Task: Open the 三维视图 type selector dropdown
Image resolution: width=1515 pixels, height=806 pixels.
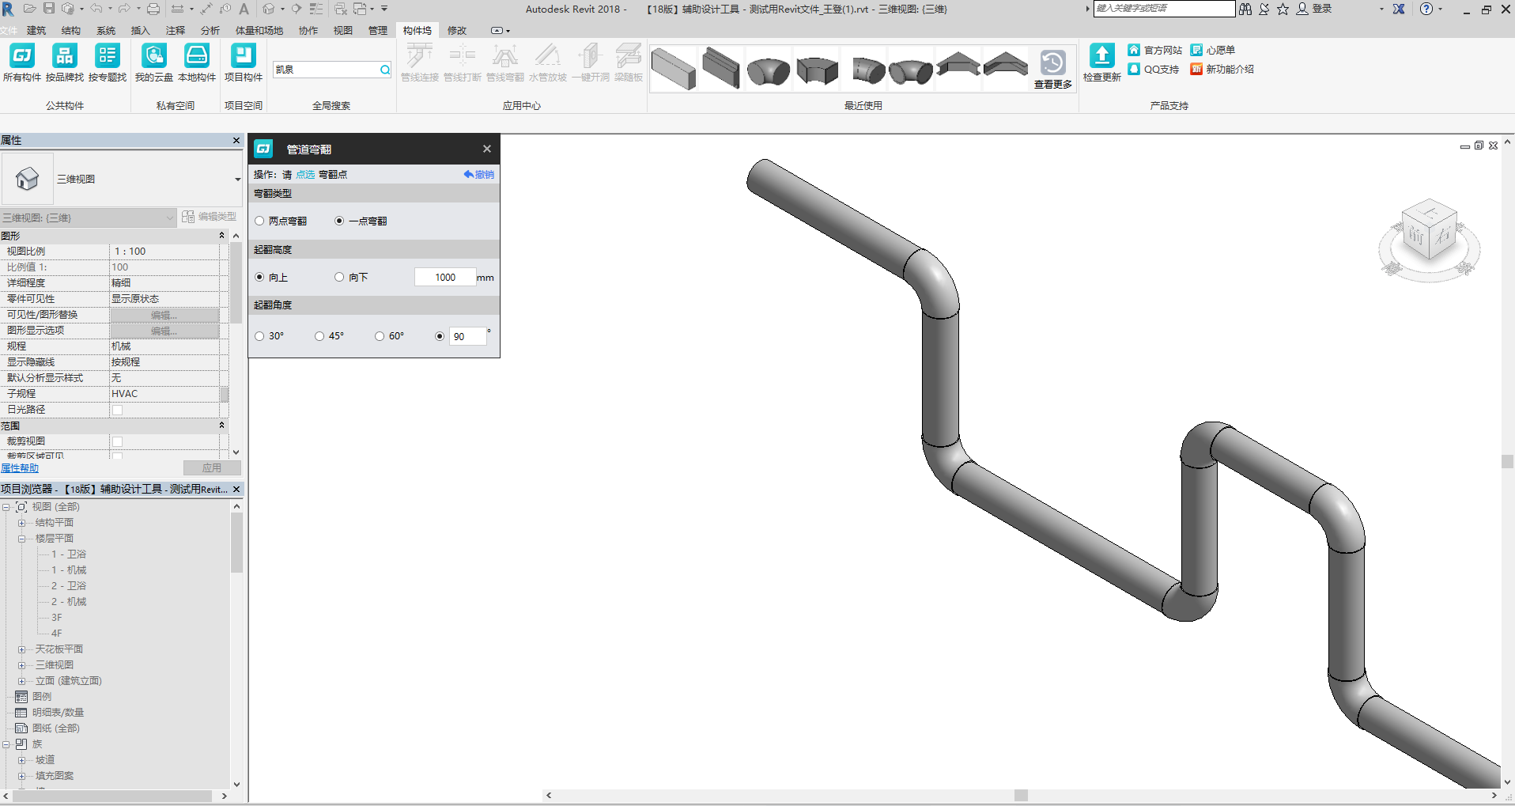Action: coord(237,180)
